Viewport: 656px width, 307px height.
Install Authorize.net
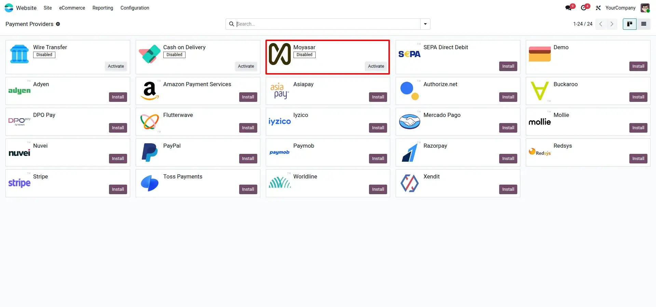(x=508, y=97)
